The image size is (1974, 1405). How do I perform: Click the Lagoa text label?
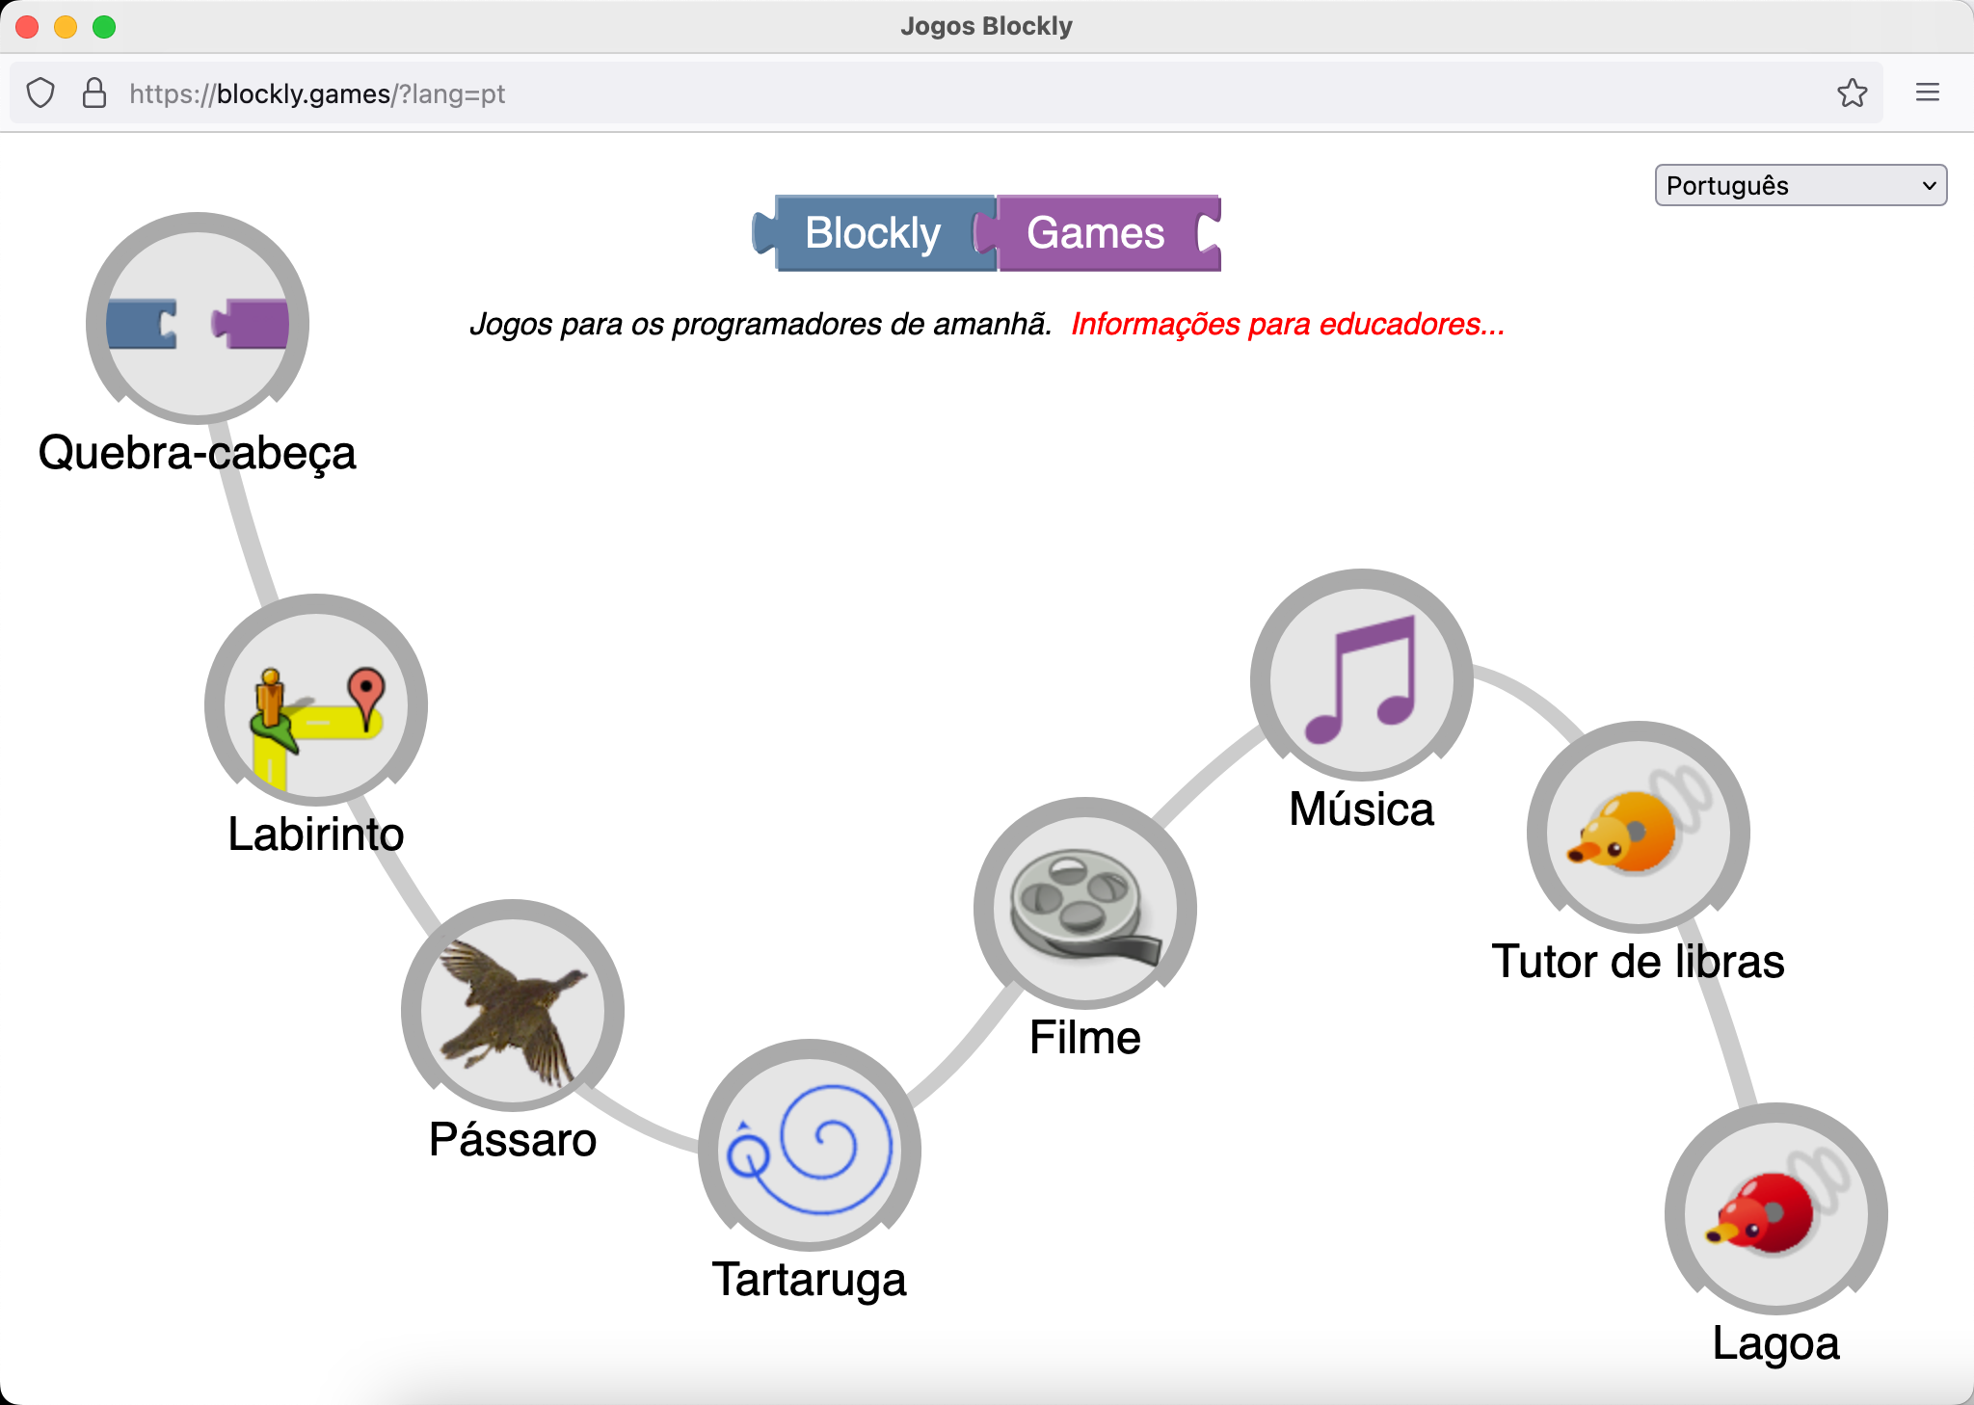point(1776,1344)
